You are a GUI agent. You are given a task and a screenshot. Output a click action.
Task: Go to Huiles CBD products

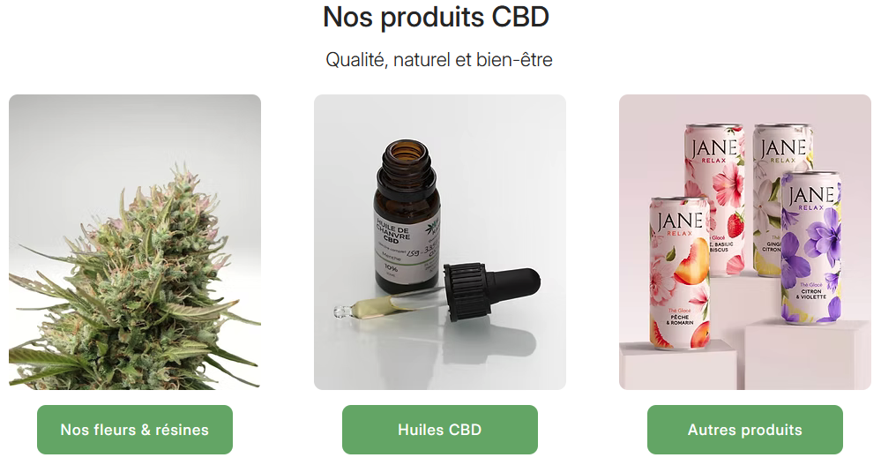440,430
